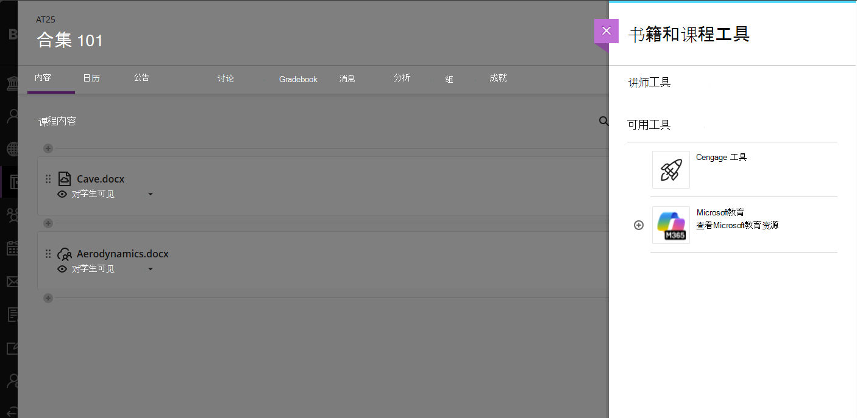Open the Microsoft M365 education icon
This screenshot has width=857, height=418.
[671, 225]
